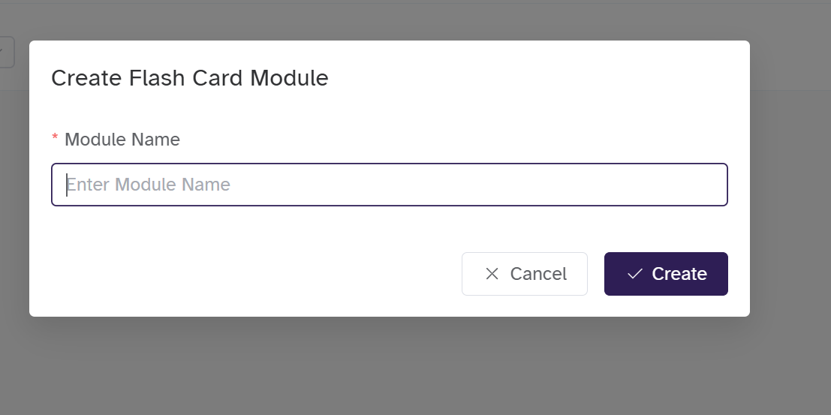
Task: Click the checkmark icon on the Create button
Action: point(634,274)
